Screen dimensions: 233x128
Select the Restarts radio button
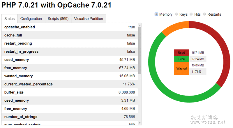(204, 14)
